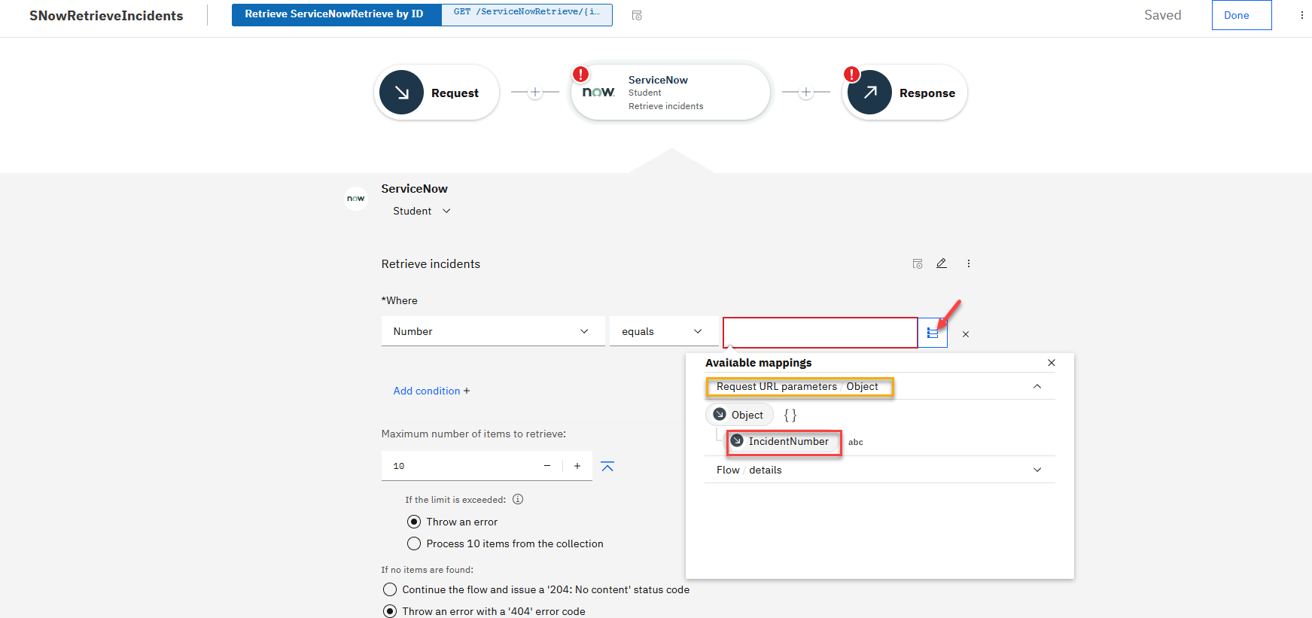
Task: Choose Continue the flow with 204 status option
Action: pyautogui.click(x=390, y=589)
